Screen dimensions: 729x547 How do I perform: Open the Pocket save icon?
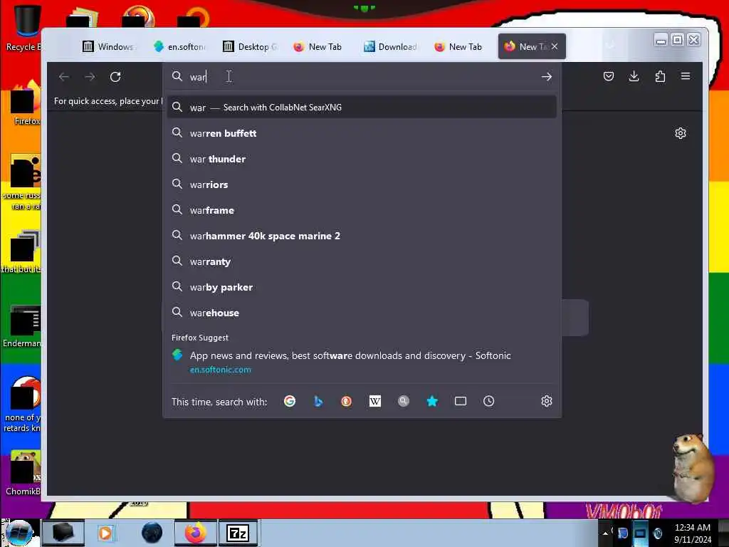pyautogui.click(x=608, y=76)
